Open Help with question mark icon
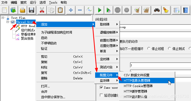This screenshot has height=101, width=191. (185, 10)
